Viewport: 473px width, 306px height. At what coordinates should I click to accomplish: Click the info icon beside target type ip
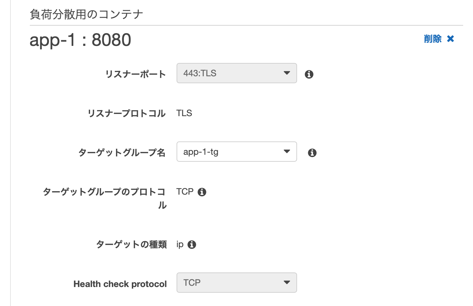coord(192,244)
